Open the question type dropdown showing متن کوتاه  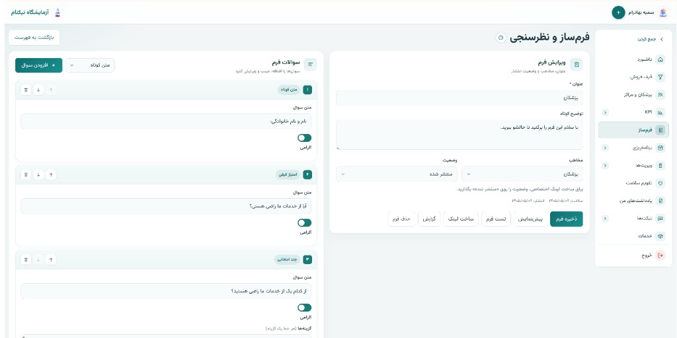pyautogui.click(x=90, y=65)
